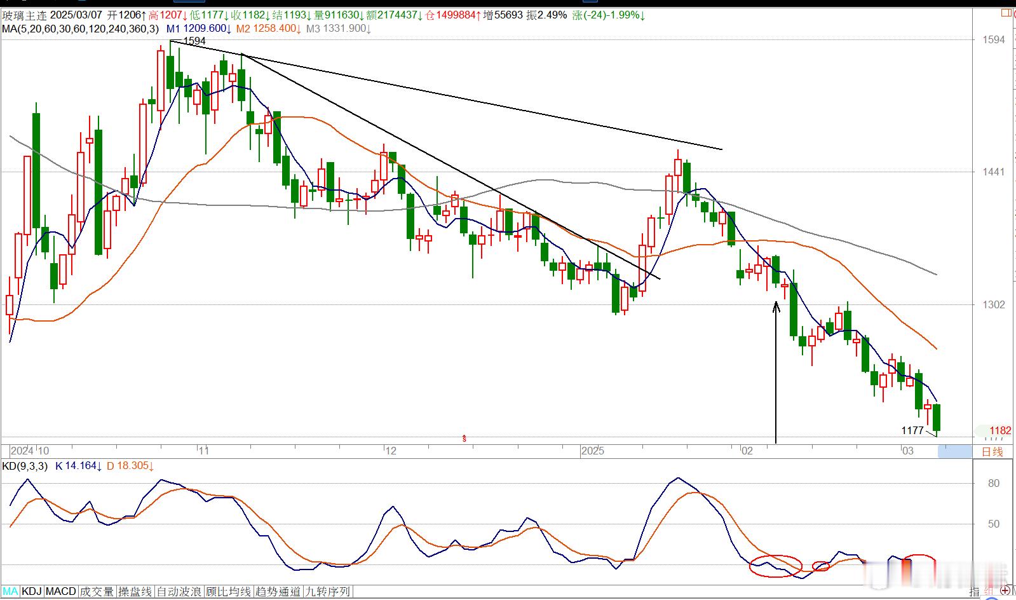This screenshot has width=1016, height=600.
Task: Click the M3 1331.900 value
Action: pos(337,29)
